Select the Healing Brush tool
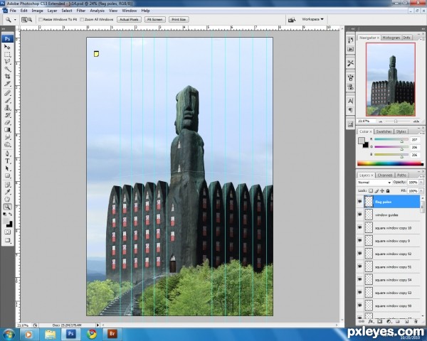The height and width of the screenshot is (341, 427). tap(7, 93)
